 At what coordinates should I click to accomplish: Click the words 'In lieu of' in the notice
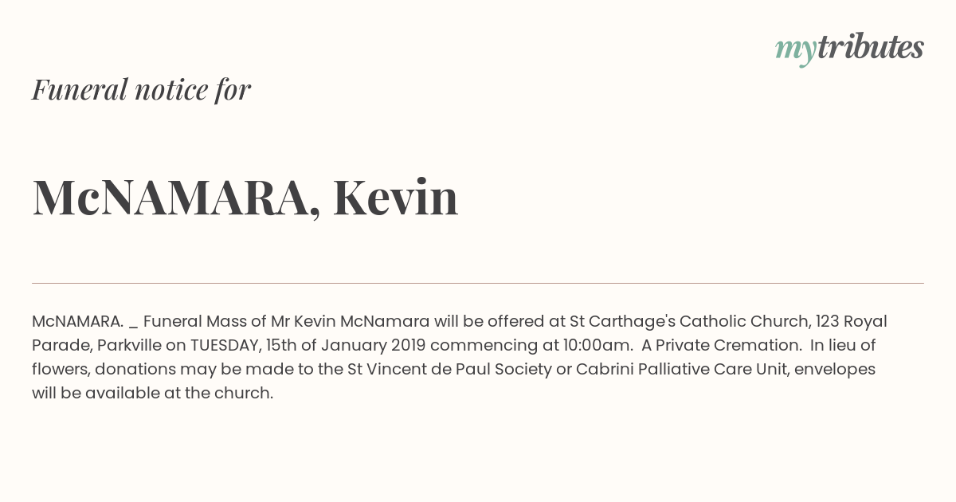pos(843,345)
